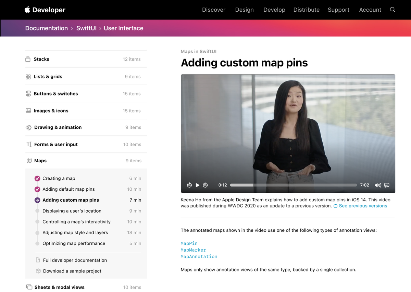This screenshot has width=411, height=292.
Task: Open Download a sample project
Action: pos(72,271)
